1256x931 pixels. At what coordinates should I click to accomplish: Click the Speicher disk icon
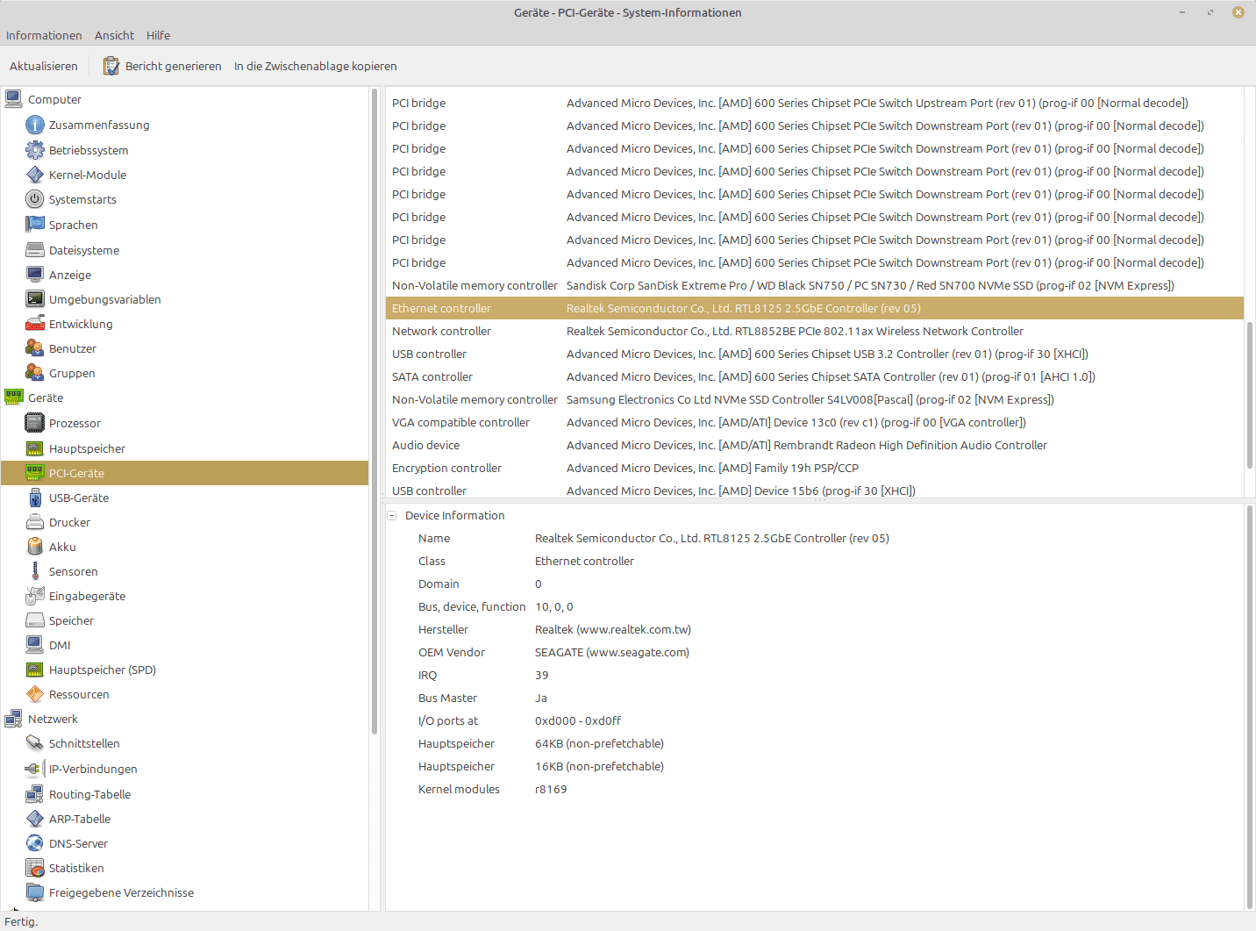pyautogui.click(x=35, y=620)
